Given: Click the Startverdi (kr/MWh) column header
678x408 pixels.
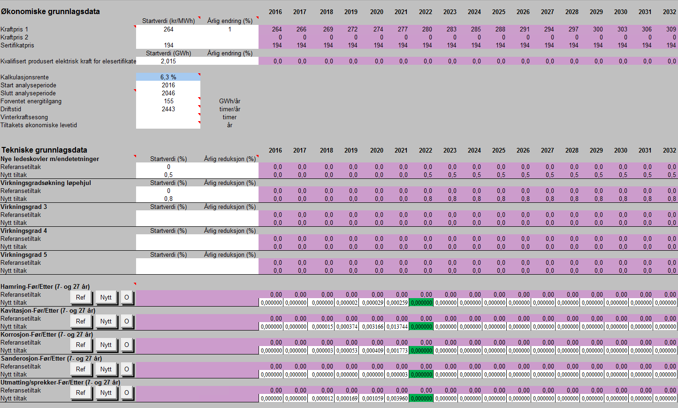Looking at the screenshot, I should point(168,21).
